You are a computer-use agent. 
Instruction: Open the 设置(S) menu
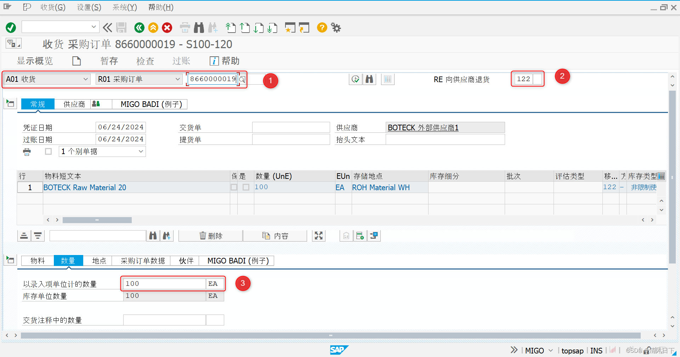click(89, 7)
